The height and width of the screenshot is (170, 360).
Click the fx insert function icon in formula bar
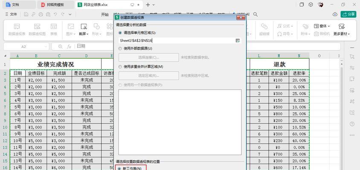(x=69, y=46)
